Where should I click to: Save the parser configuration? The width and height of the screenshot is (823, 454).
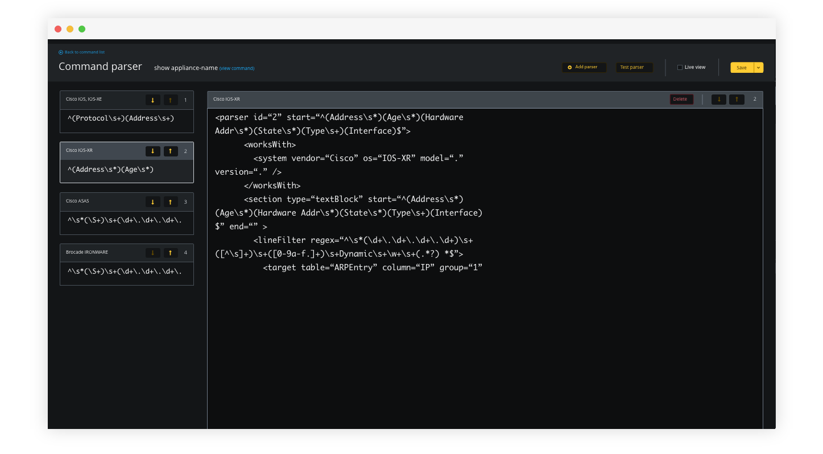click(742, 68)
